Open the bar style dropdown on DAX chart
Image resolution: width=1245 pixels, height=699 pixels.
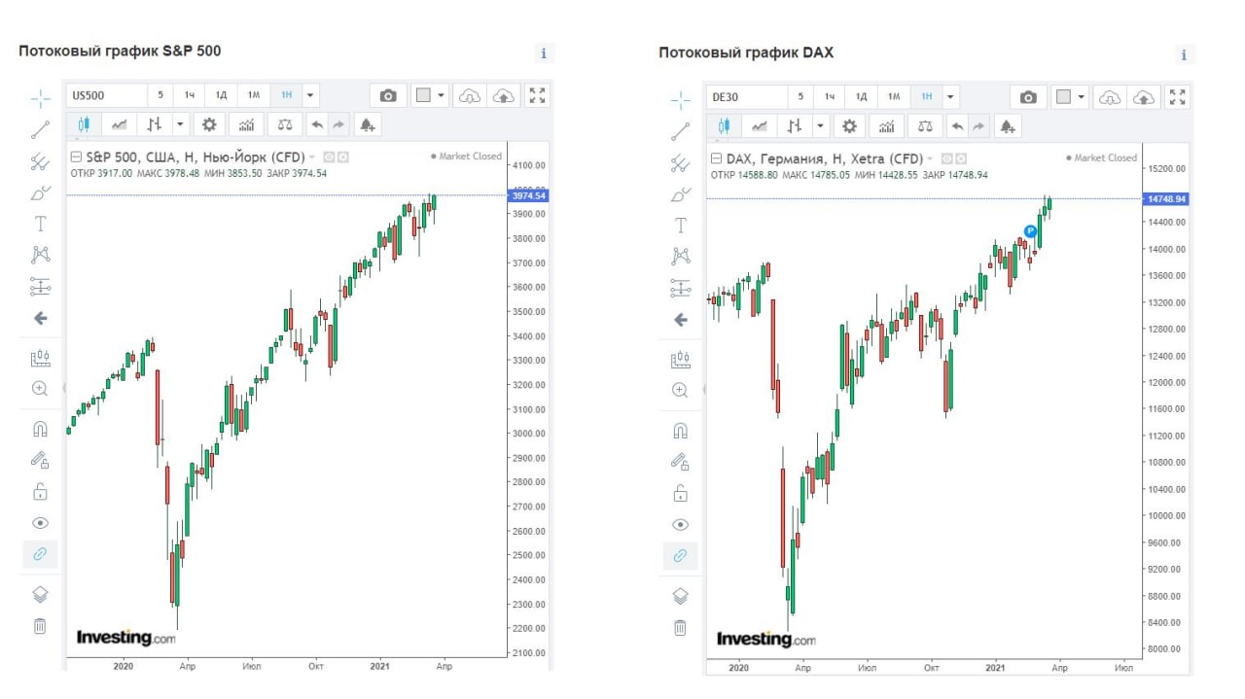click(x=821, y=126)
